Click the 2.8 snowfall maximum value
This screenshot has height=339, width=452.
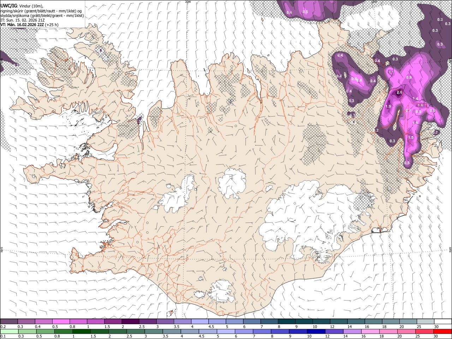(399, 93)
